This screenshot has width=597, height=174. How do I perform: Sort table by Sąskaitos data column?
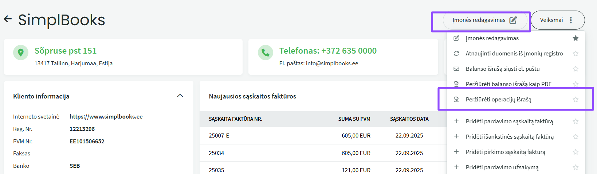[x=409, y=119]
